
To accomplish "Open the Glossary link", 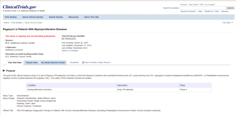I will [x=225, y=11].
